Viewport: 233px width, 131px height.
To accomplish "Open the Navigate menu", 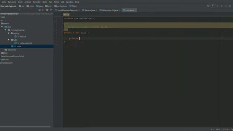I will tap(12, 2).
